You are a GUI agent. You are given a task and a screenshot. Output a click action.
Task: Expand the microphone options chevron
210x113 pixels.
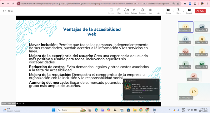pos(183,11)
